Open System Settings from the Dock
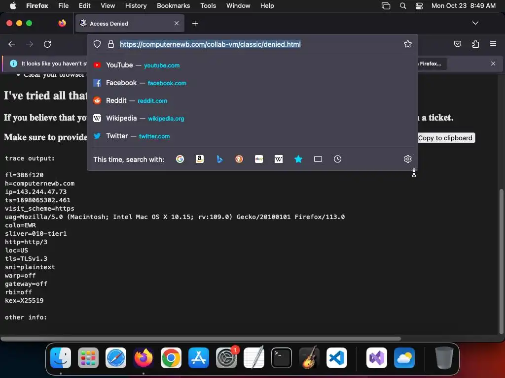This screenshot has height=378, width=505. (226, 357)
